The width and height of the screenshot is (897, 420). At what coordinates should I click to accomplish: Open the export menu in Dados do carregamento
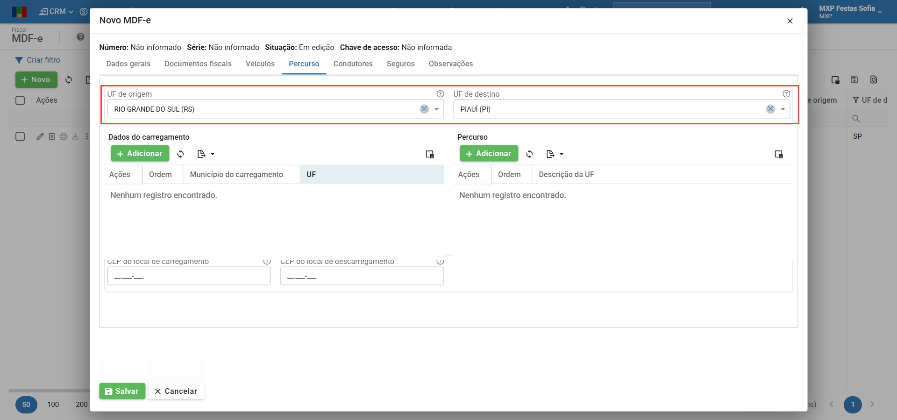(206, 154)
